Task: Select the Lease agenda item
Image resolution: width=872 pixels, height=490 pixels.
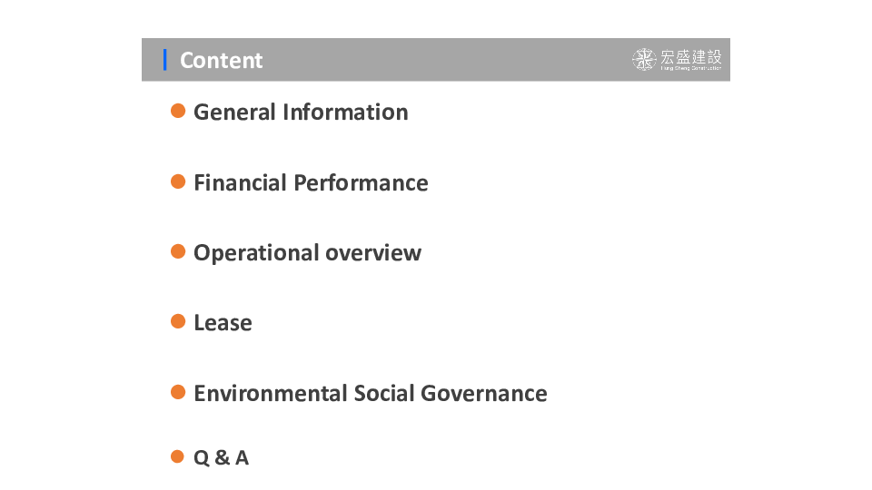Action: [223, 323]
